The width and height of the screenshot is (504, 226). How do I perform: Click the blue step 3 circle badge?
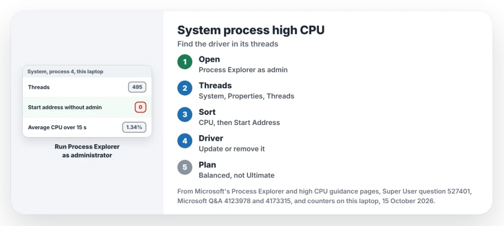click(x=185, y=114)
